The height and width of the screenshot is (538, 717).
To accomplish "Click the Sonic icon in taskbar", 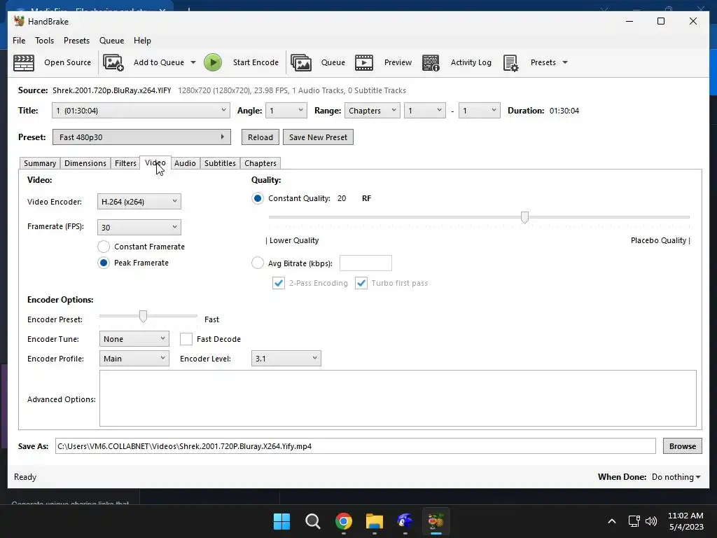I will point(405,521).
